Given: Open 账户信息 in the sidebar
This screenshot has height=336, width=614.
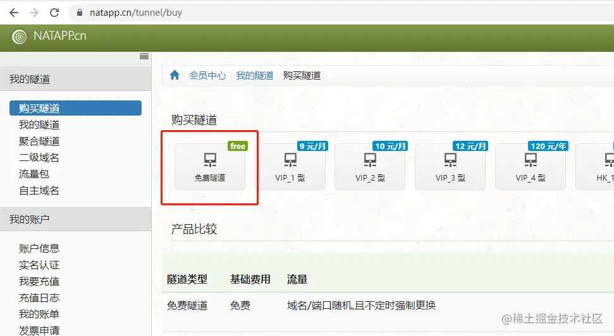Looking at the screenshot, I should click(39, 248).
